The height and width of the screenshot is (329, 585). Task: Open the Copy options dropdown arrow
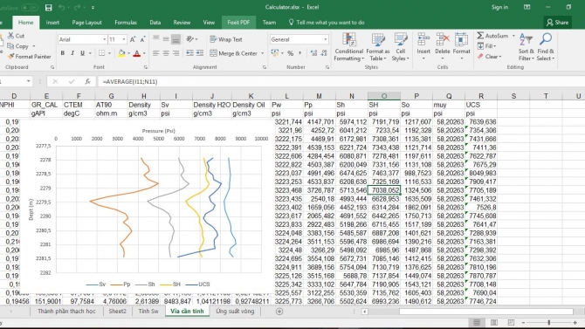click(34, 46)
